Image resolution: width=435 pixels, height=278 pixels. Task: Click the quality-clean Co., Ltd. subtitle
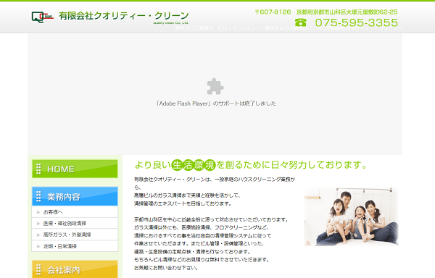tap(170, 23)
